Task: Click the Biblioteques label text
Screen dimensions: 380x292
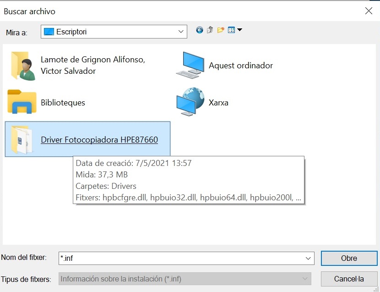Action: click(63, 103)
